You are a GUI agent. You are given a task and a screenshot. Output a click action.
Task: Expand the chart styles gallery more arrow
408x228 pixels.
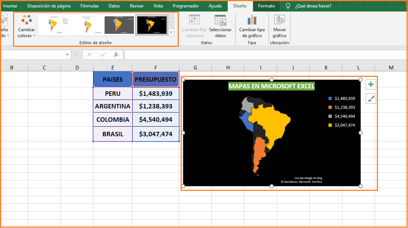[x=171, y=32]
